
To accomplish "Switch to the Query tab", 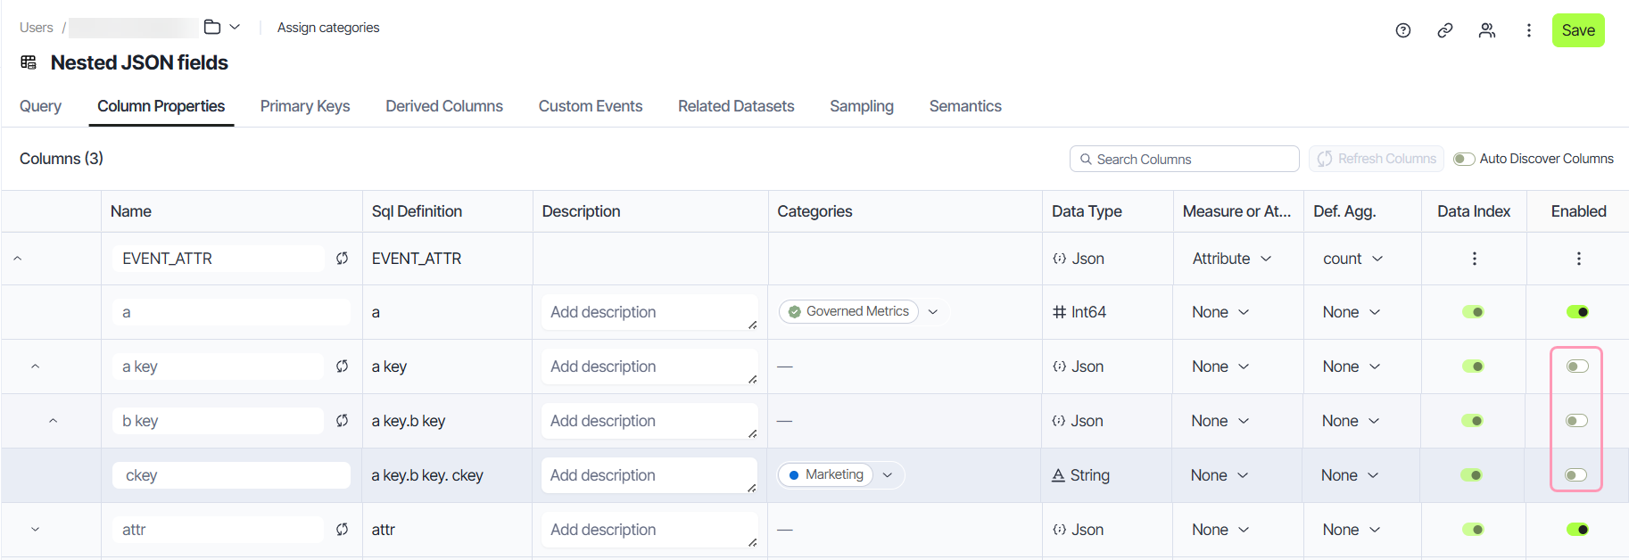I will tap(40, 106).
